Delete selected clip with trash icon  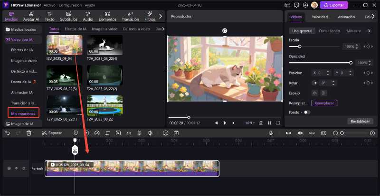click(x=29, y=133)
